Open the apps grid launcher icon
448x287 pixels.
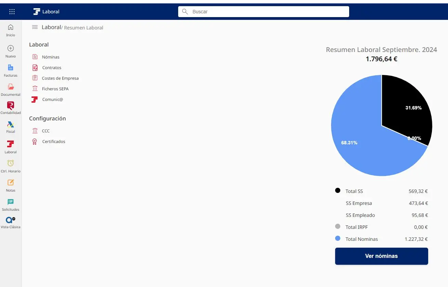point(12,12)
